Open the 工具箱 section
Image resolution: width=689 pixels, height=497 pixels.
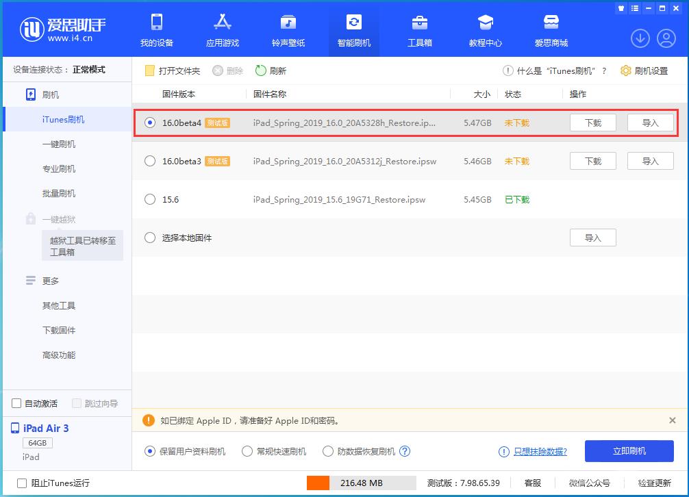(x=420, y=30)
